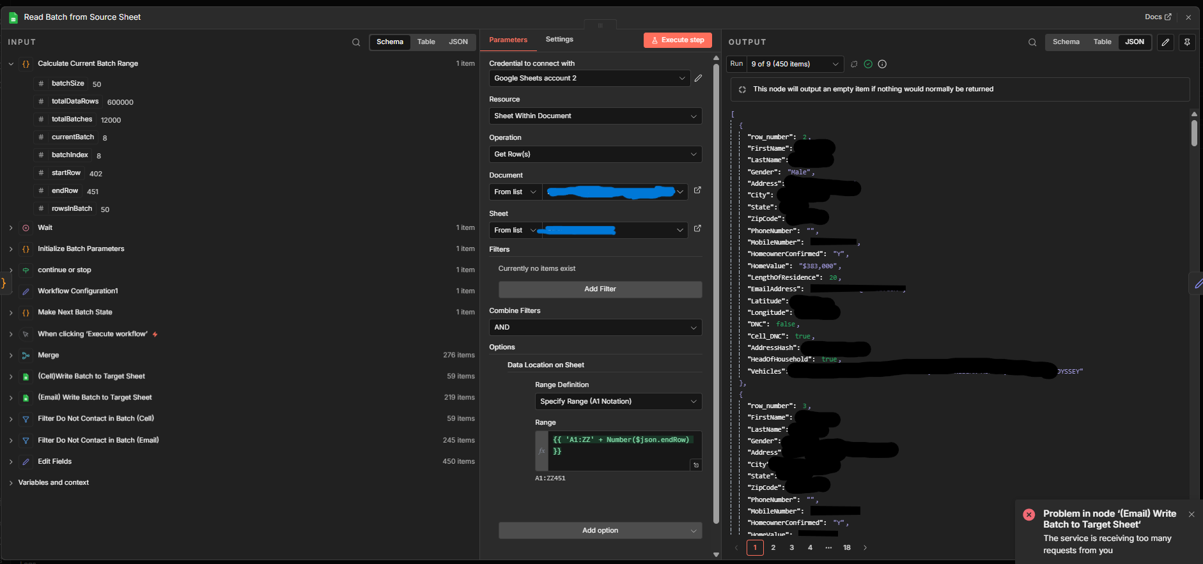Click the Calculate Current Batch Range code icon
The width and height of the screenshot is (1203, 564).
[26, 64]
